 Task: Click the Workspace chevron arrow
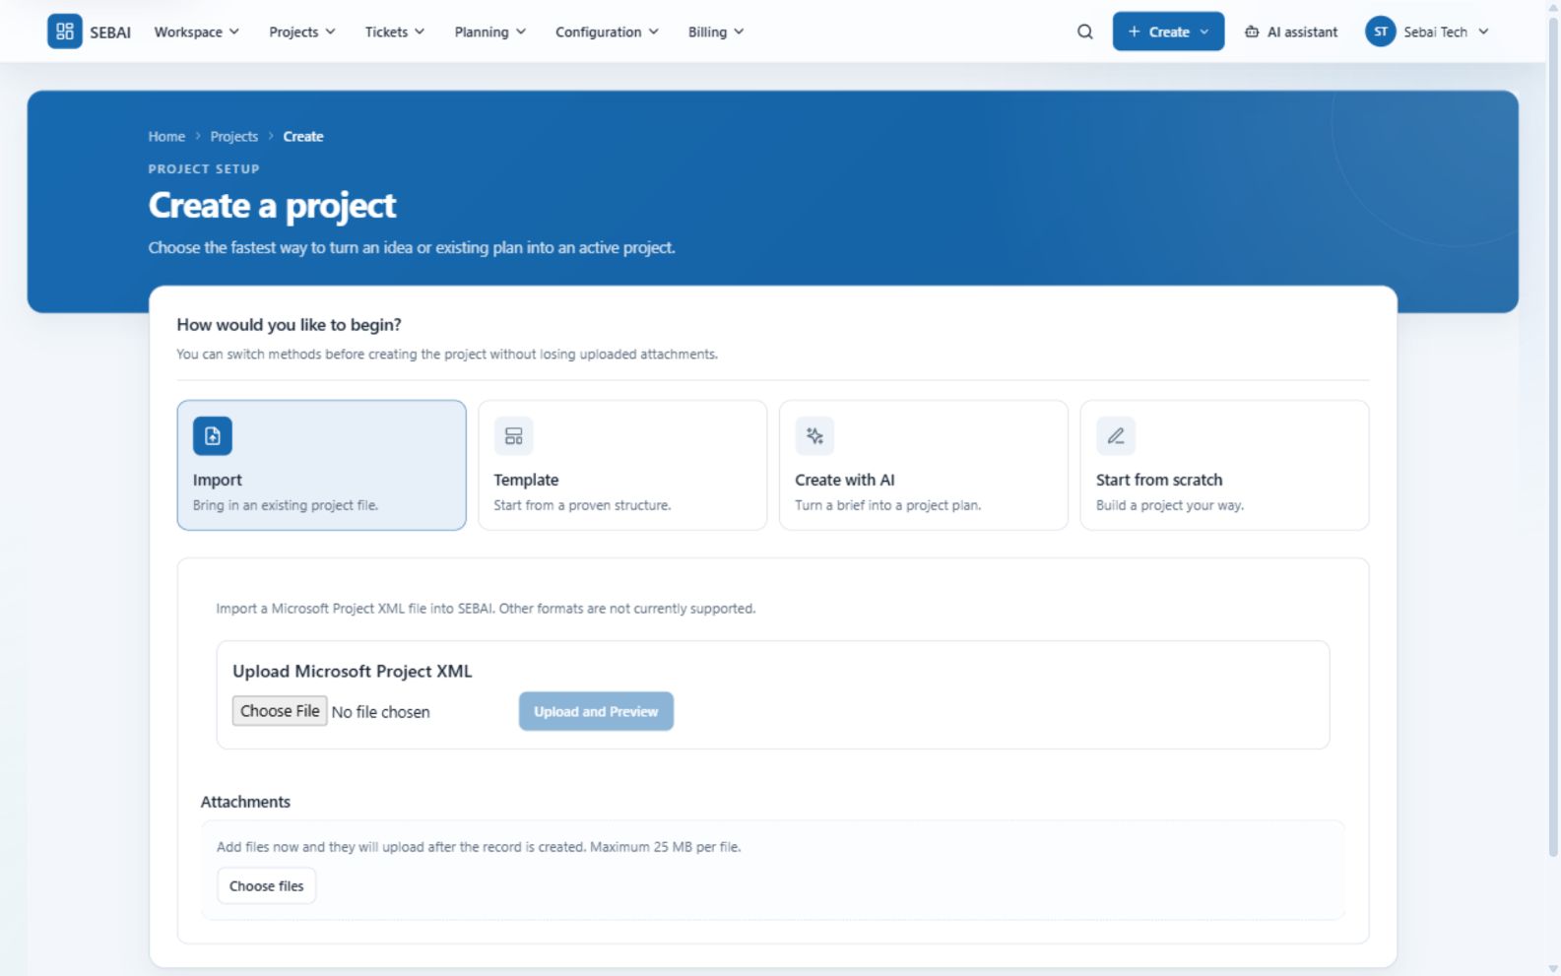click(234, 32)
